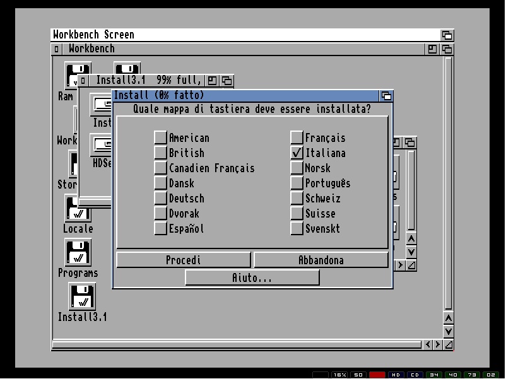The image size is (506, 379).
Task: Click the Workbench window scroll left arrow
Action: point(428,344)
